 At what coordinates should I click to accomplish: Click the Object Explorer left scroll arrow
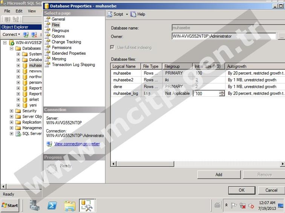pyautogui.click(x=3, y=186)
